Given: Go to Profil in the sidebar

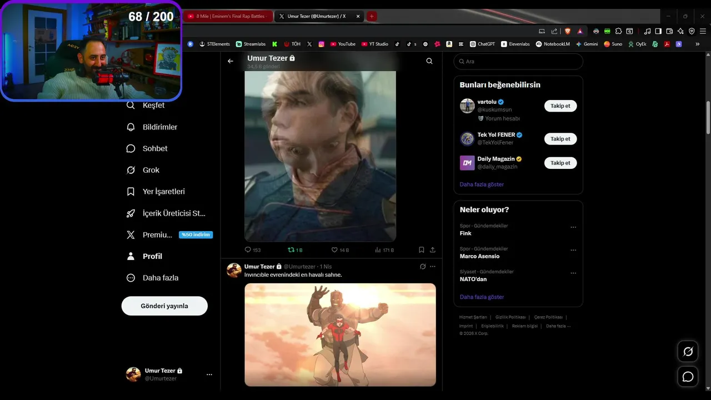Looking at the screenshot, I should click(x=144, y=256).
